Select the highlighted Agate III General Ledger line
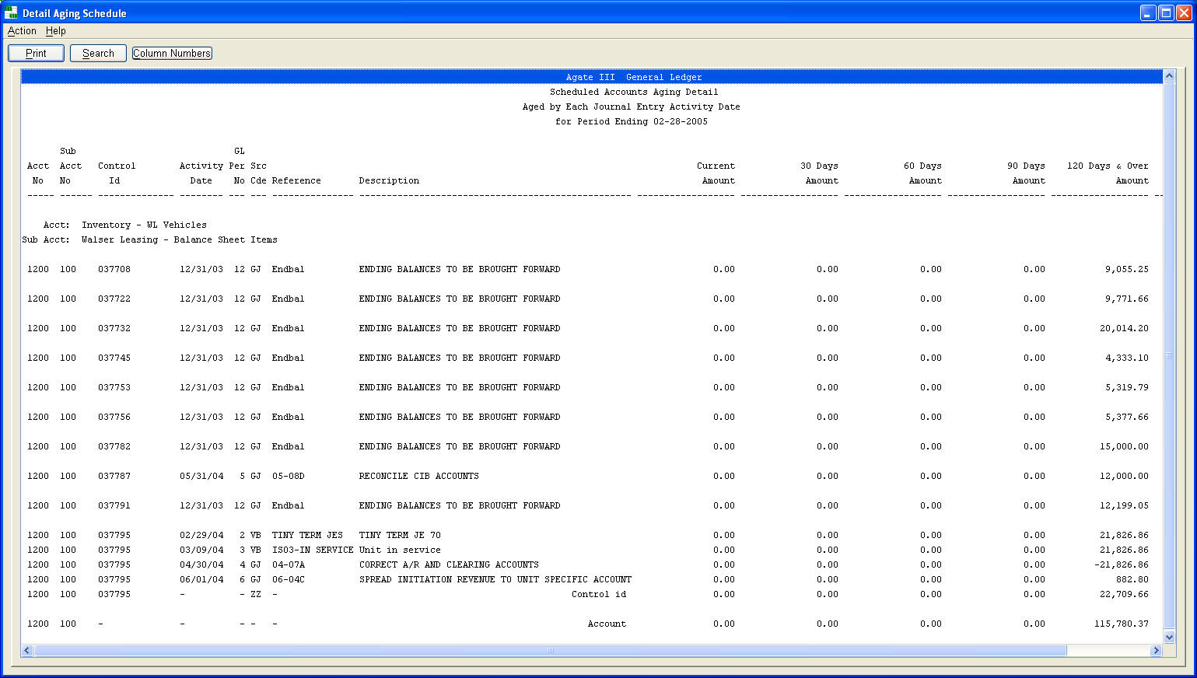The height and width of the screenshot is (678, 1197). point(591,77)
